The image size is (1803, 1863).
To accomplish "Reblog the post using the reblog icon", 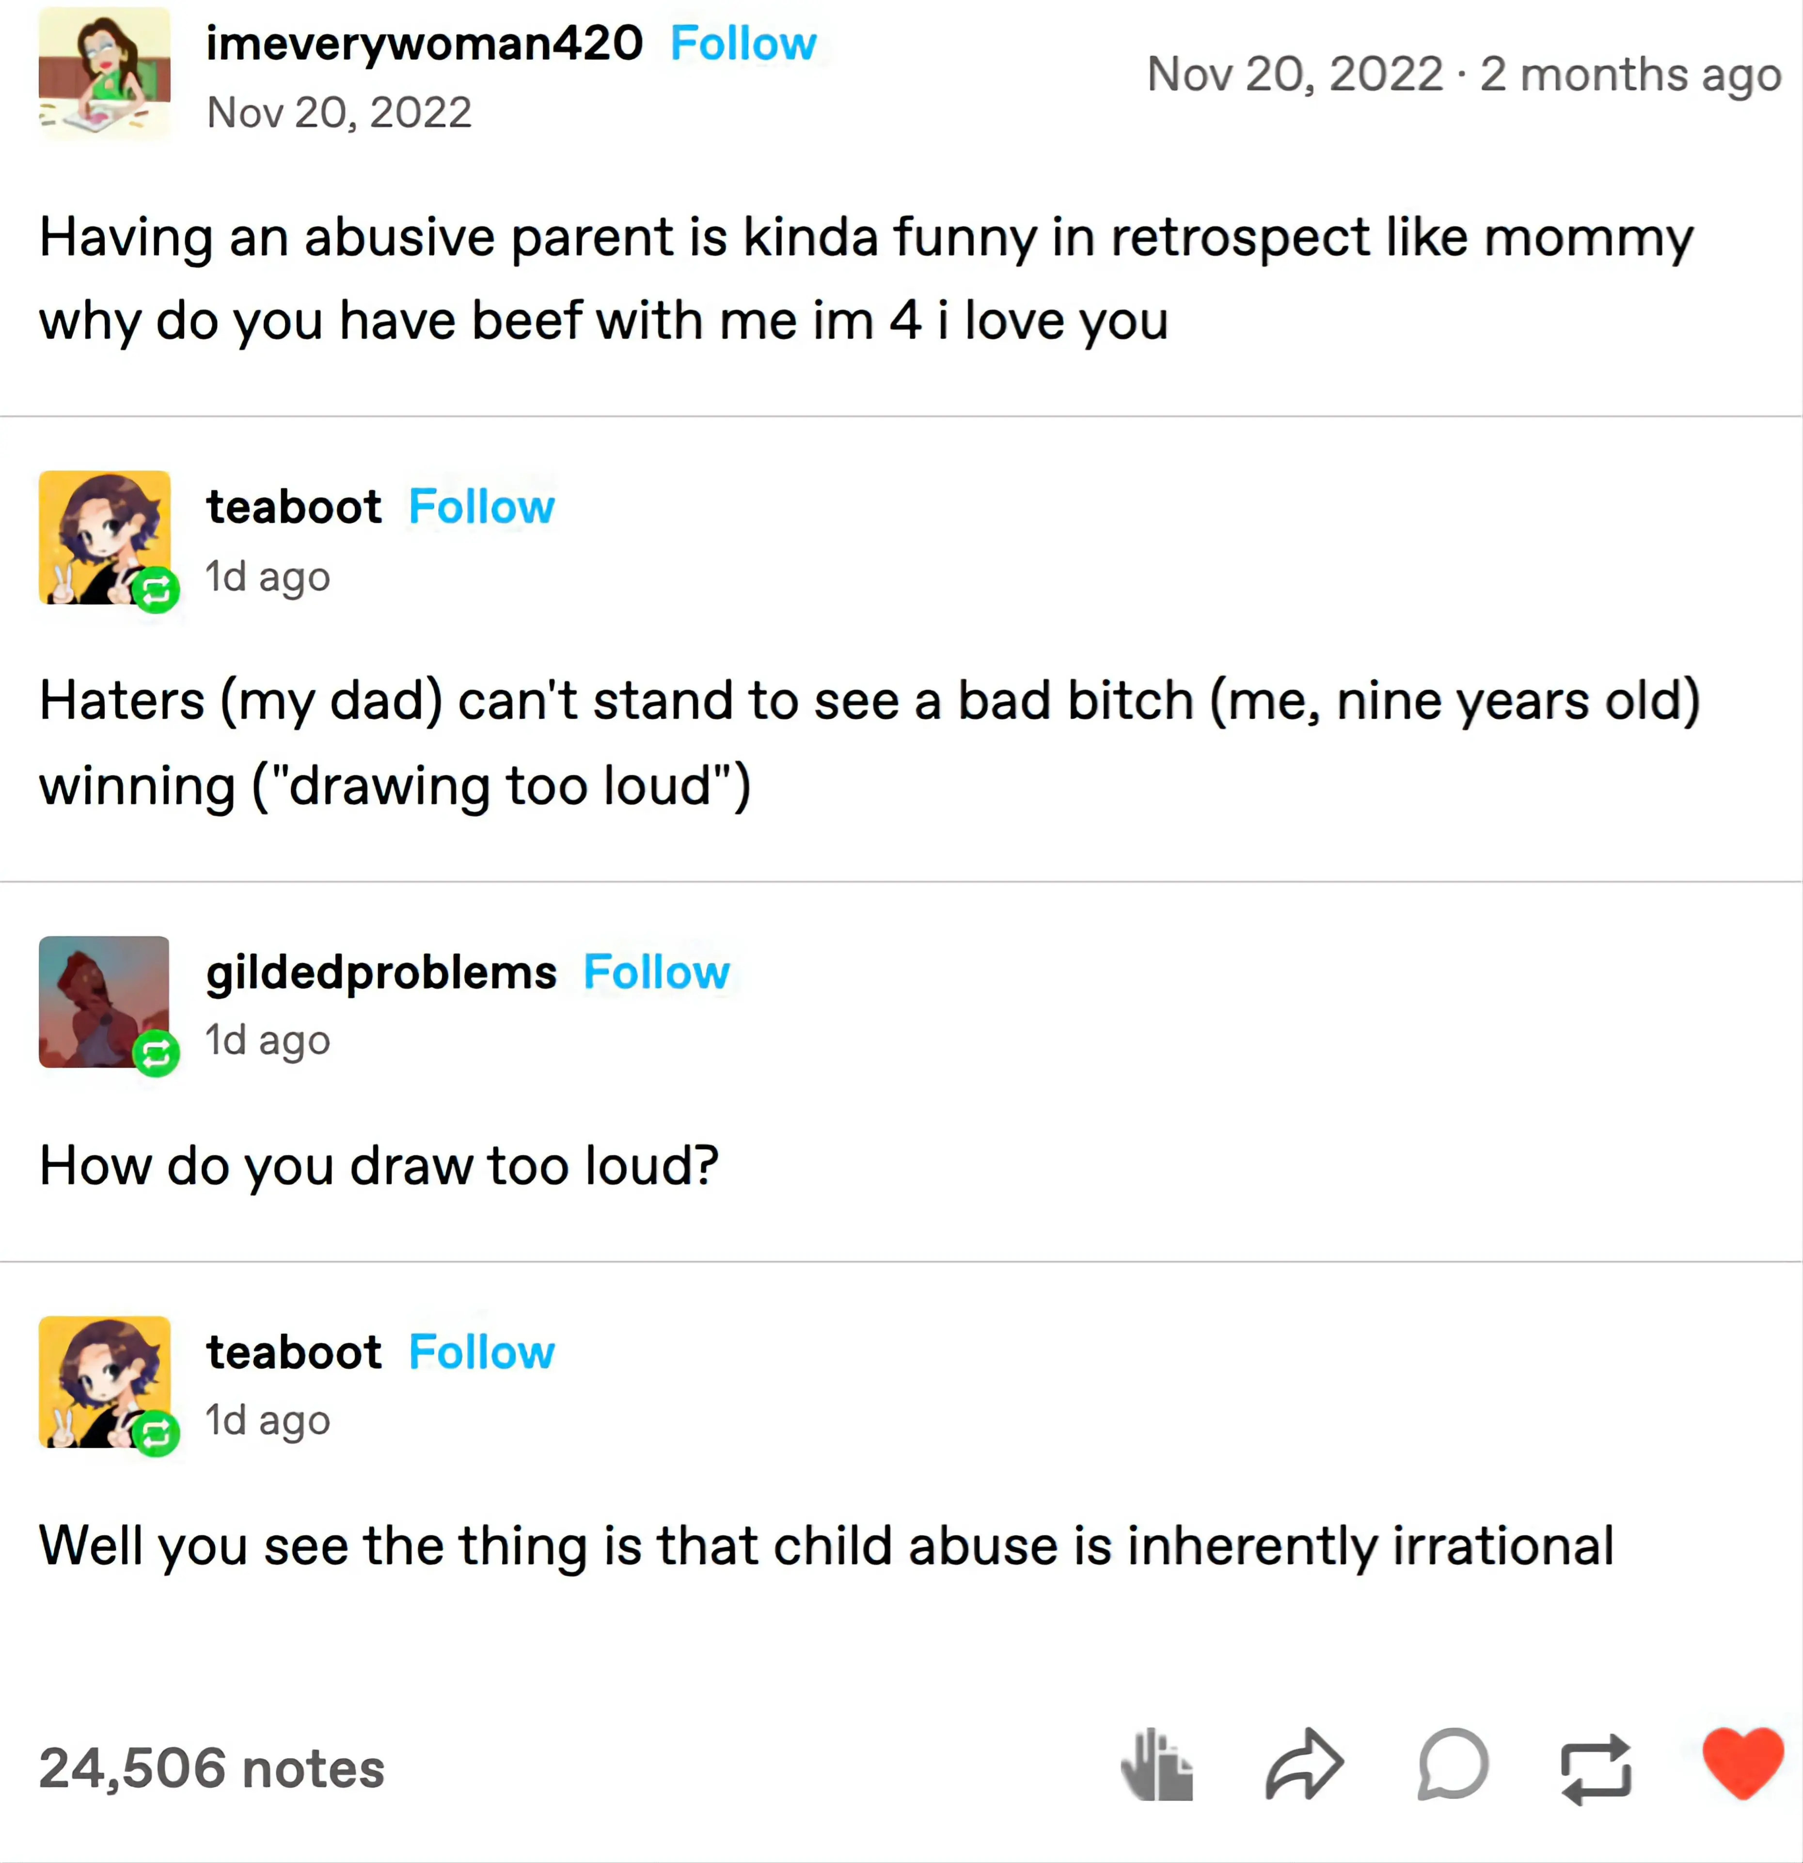I will pos(1597,1769).
